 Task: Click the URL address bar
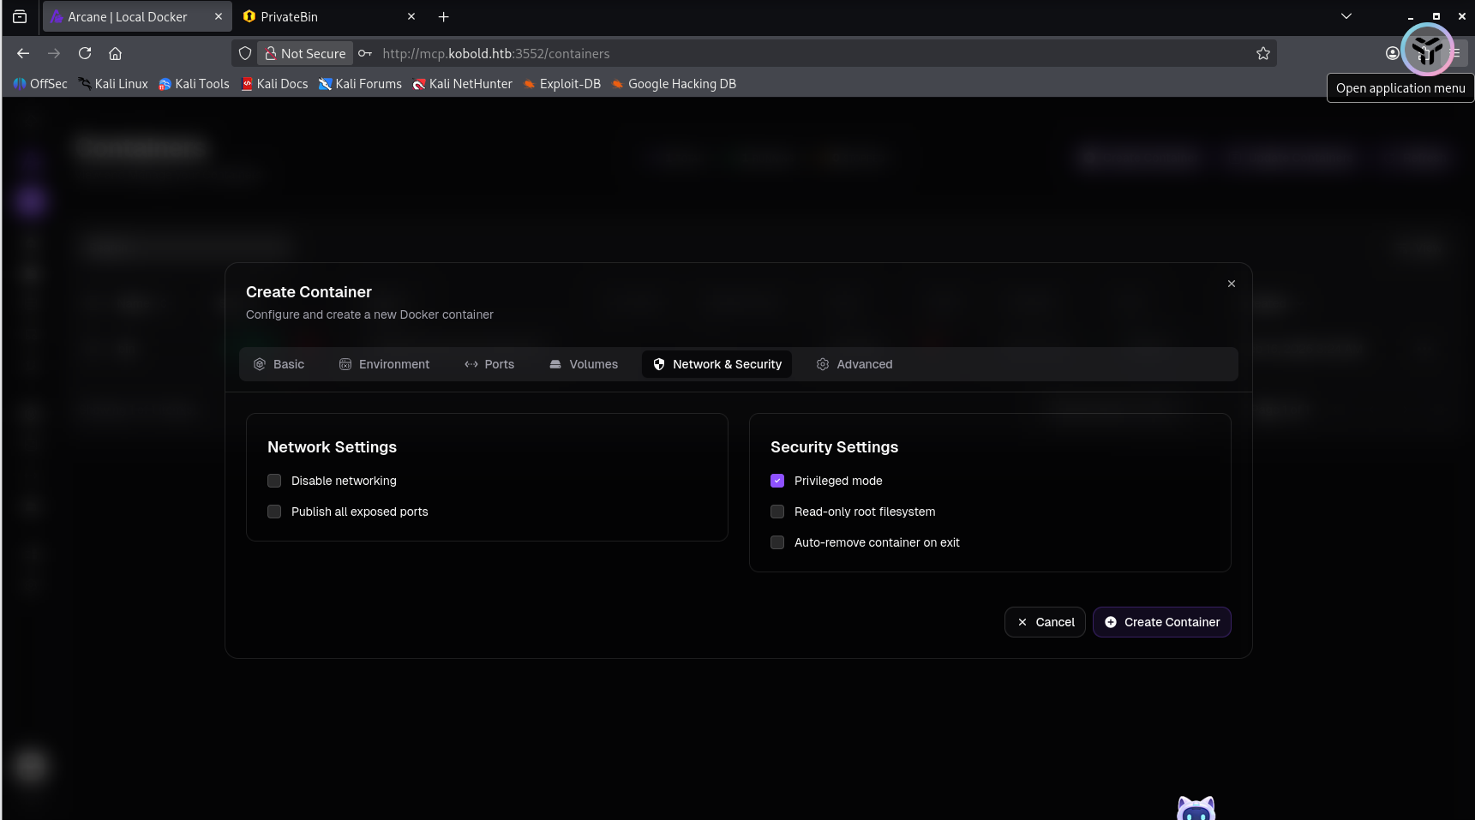[x=771, y=53]
